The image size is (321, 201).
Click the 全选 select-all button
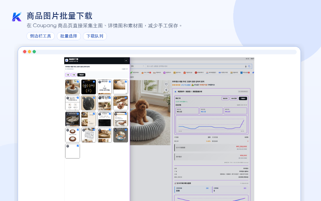click(x=68, y=75)
